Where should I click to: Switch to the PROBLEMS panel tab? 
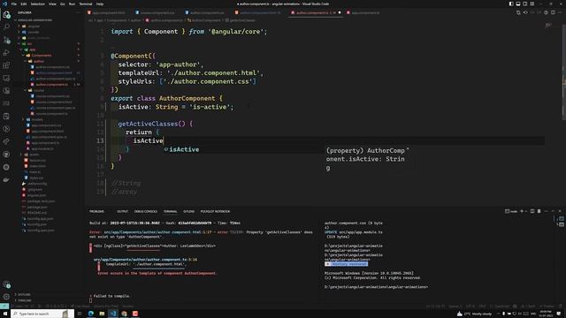click(96, 212)
